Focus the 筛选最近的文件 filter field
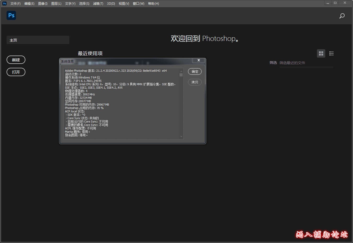 (x=306, y=63)
